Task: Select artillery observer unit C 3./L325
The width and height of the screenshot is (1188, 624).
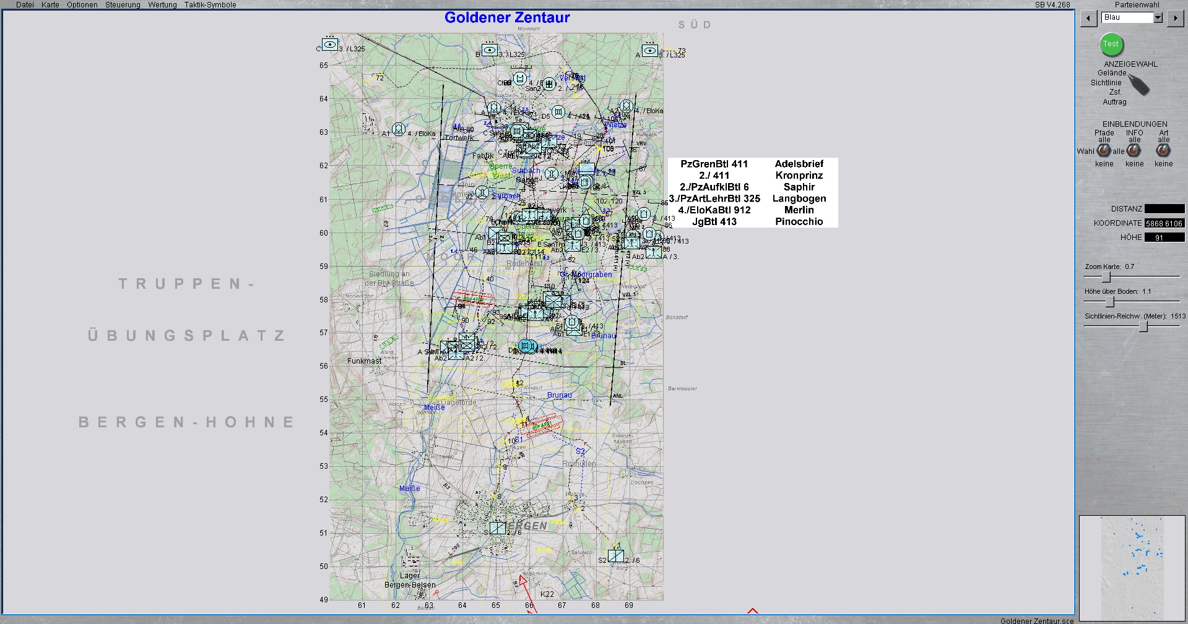Action: coord(330,45)
